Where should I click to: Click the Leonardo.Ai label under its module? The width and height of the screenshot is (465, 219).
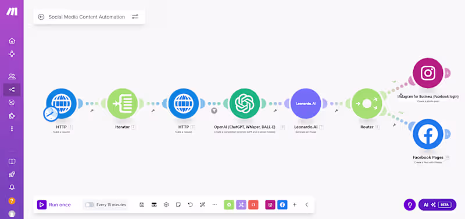pos(306,127)
